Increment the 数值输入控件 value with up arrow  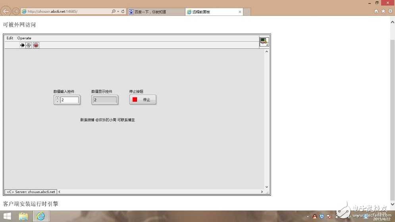tap(57, 98)
